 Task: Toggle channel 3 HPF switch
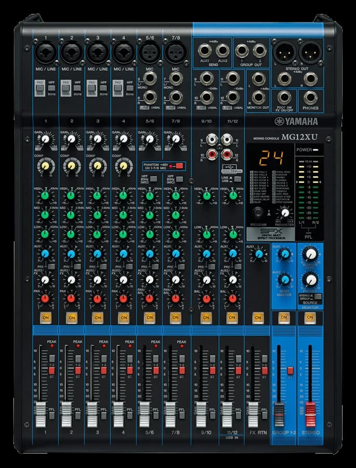[x=103, y=88]
